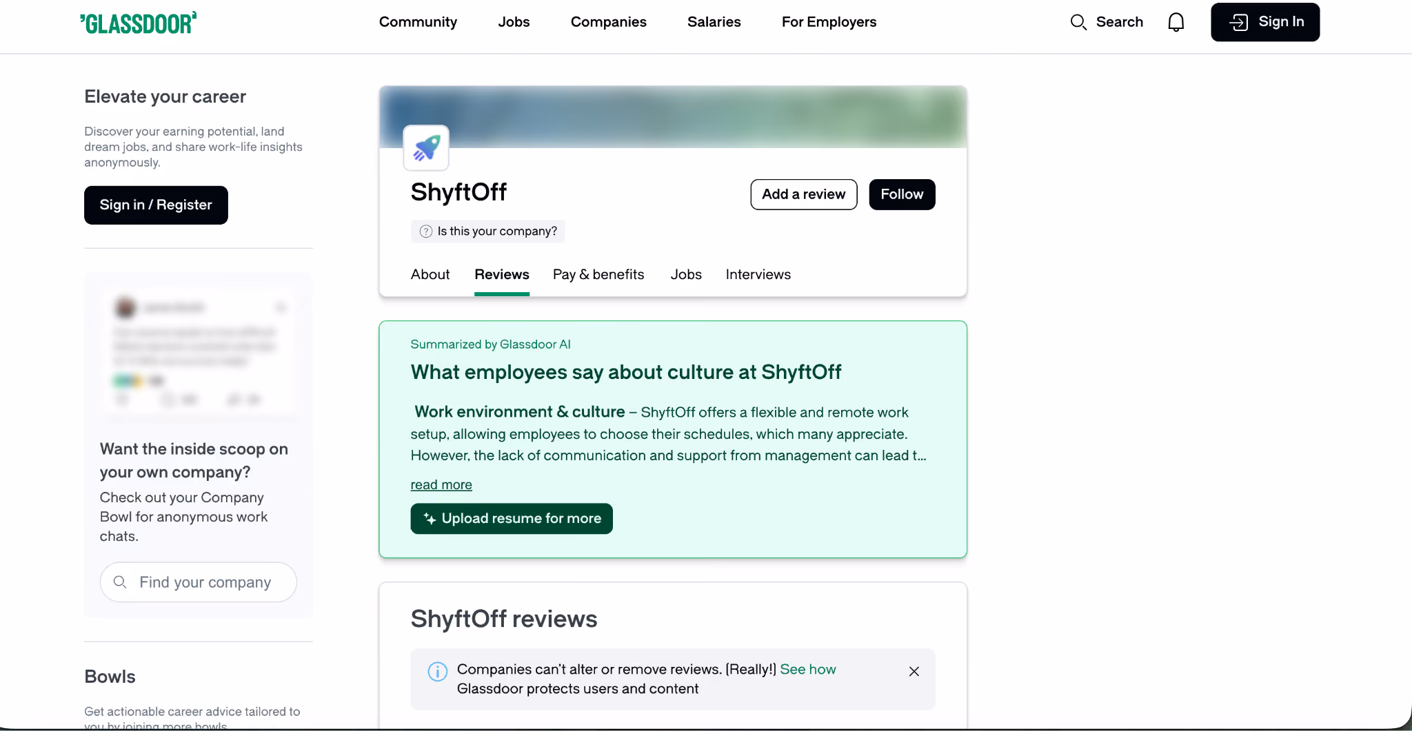Open Companies in top navigation
Image resolution: width=1412 pixels, height=731 pixels.
(x=609, y=22)
